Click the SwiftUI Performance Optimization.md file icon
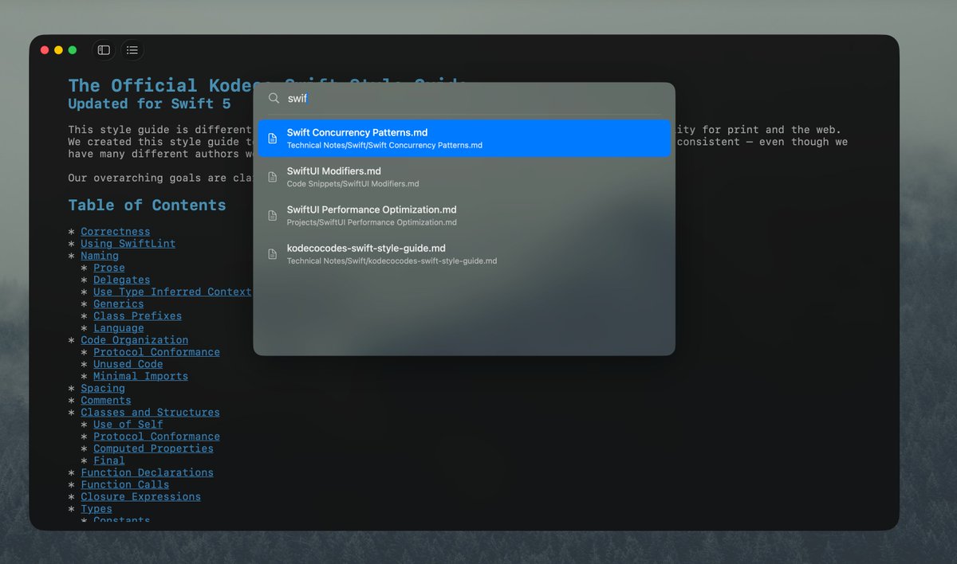The height and width of the screenshot is (564, 957). [x=273, y=216]
